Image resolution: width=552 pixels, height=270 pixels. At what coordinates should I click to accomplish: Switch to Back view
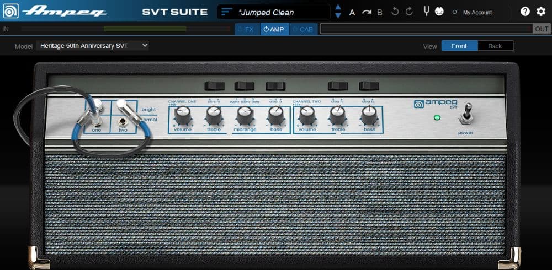495,46
